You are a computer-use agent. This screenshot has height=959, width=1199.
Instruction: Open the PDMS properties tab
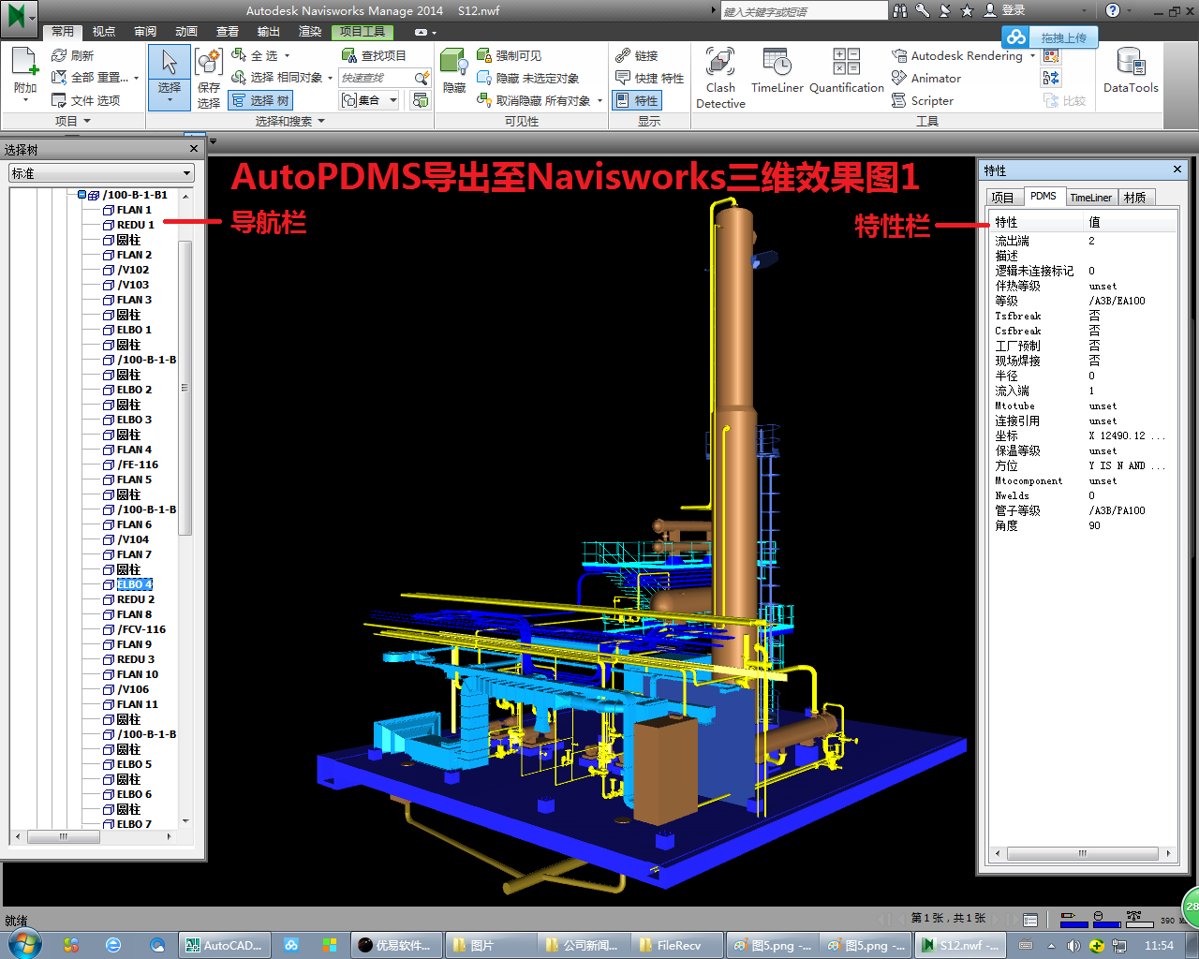tap(1043, 197)
